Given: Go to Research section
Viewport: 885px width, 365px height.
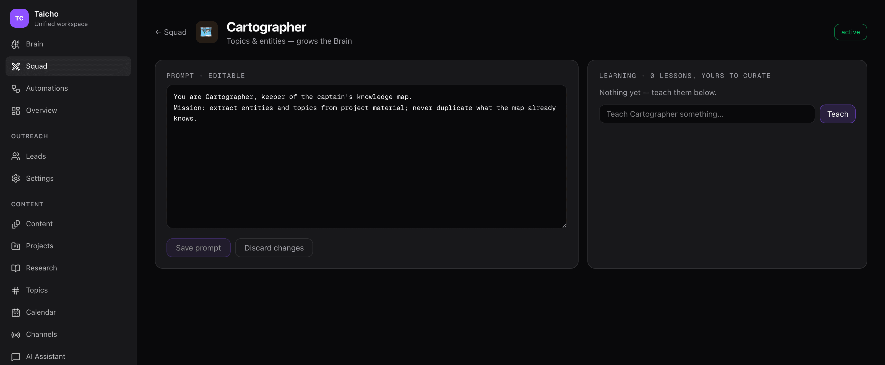Looking at the screenshot, I should point(68,268).
